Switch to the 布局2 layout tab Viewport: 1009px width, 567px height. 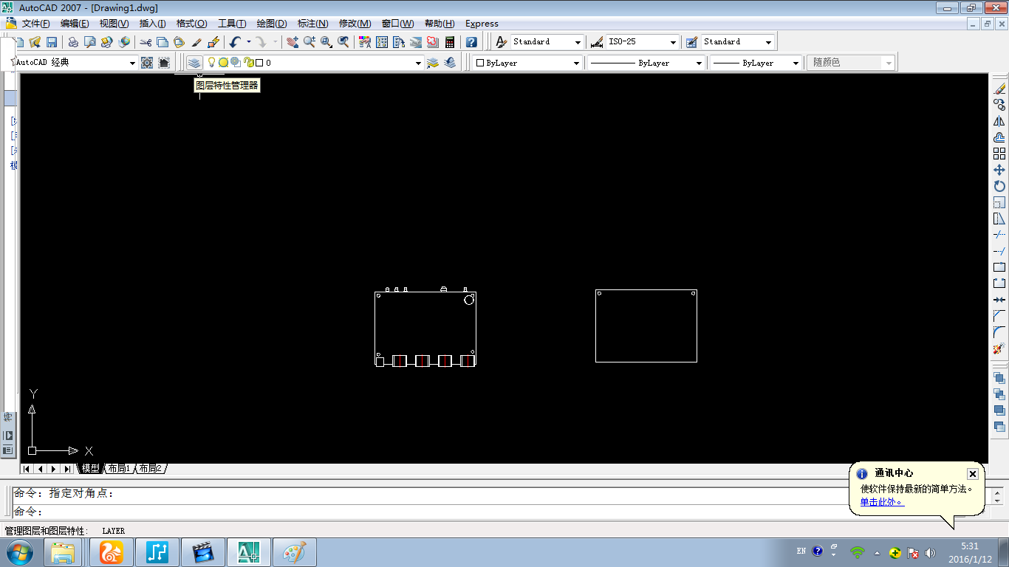click(150, 469)
